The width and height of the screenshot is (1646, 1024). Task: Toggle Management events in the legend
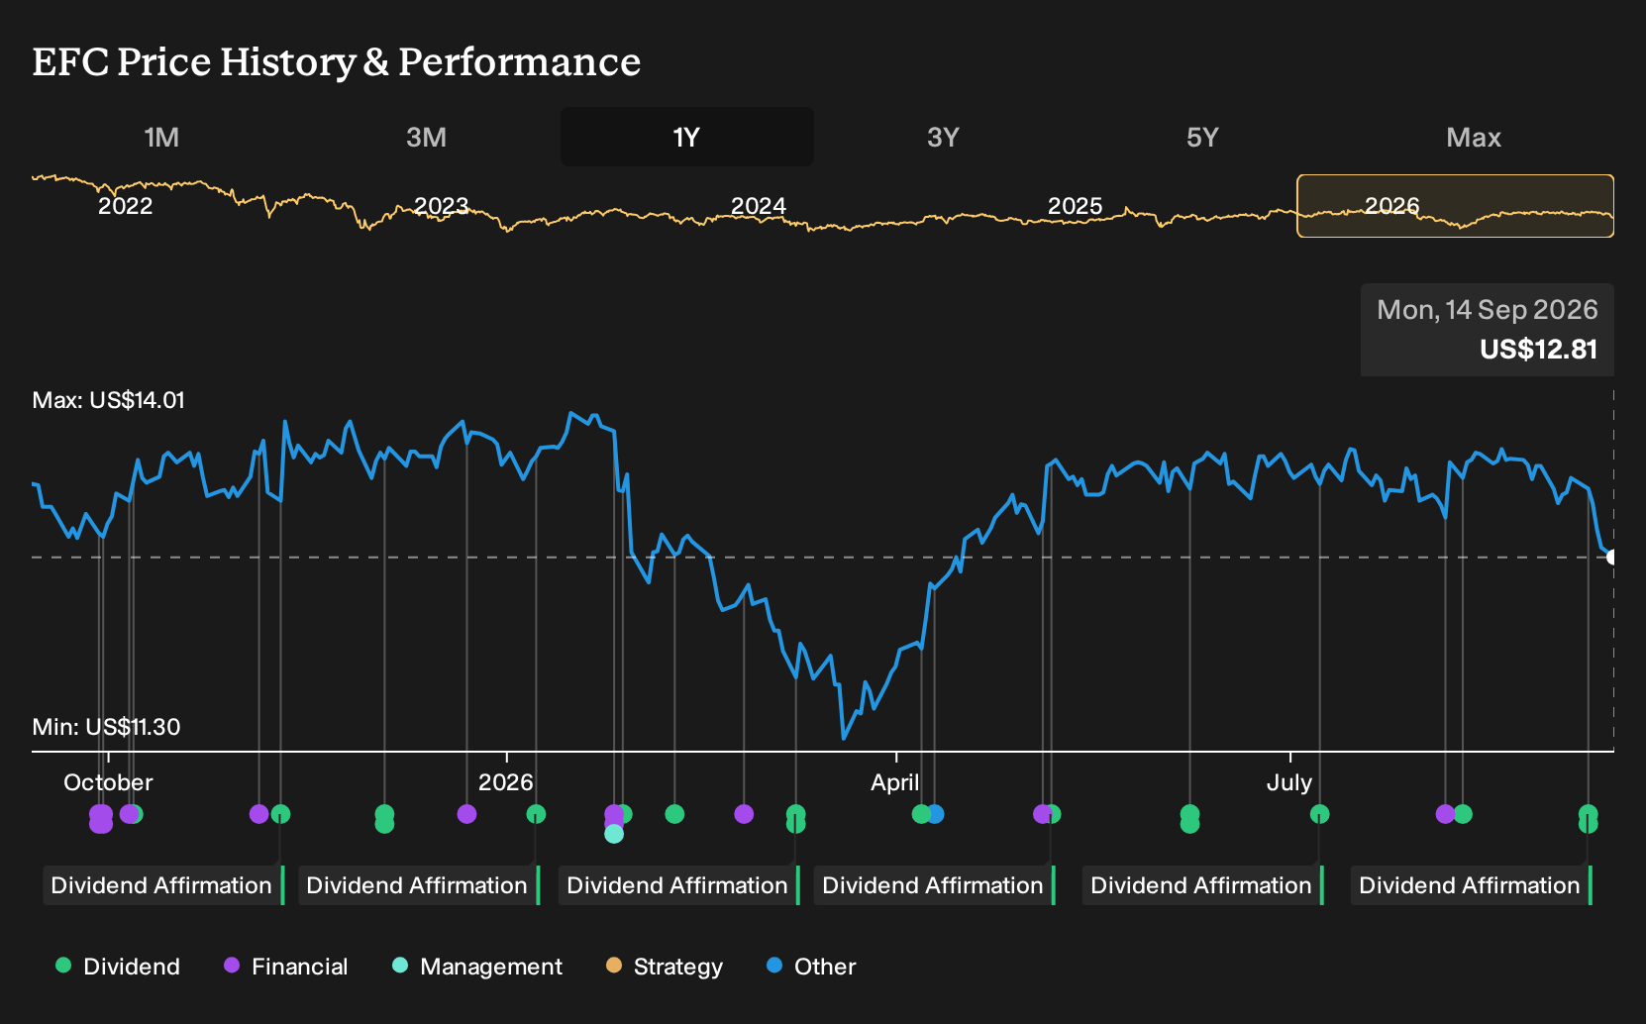477,967
